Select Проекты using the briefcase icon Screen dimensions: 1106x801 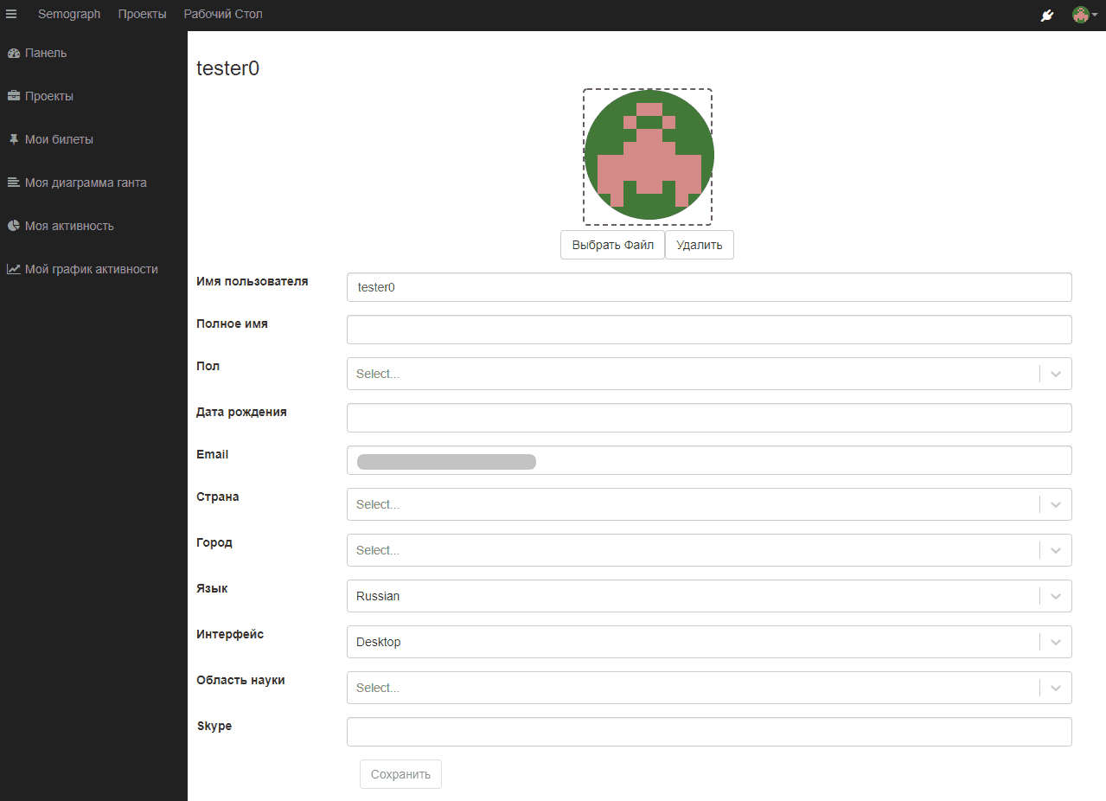(x=14, y=96)
